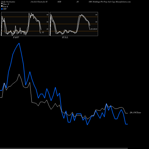This screenshot has width=149, height=149.
Task: Open the FAST stochastic chart thumbnail
Action: tap(25, 24)
